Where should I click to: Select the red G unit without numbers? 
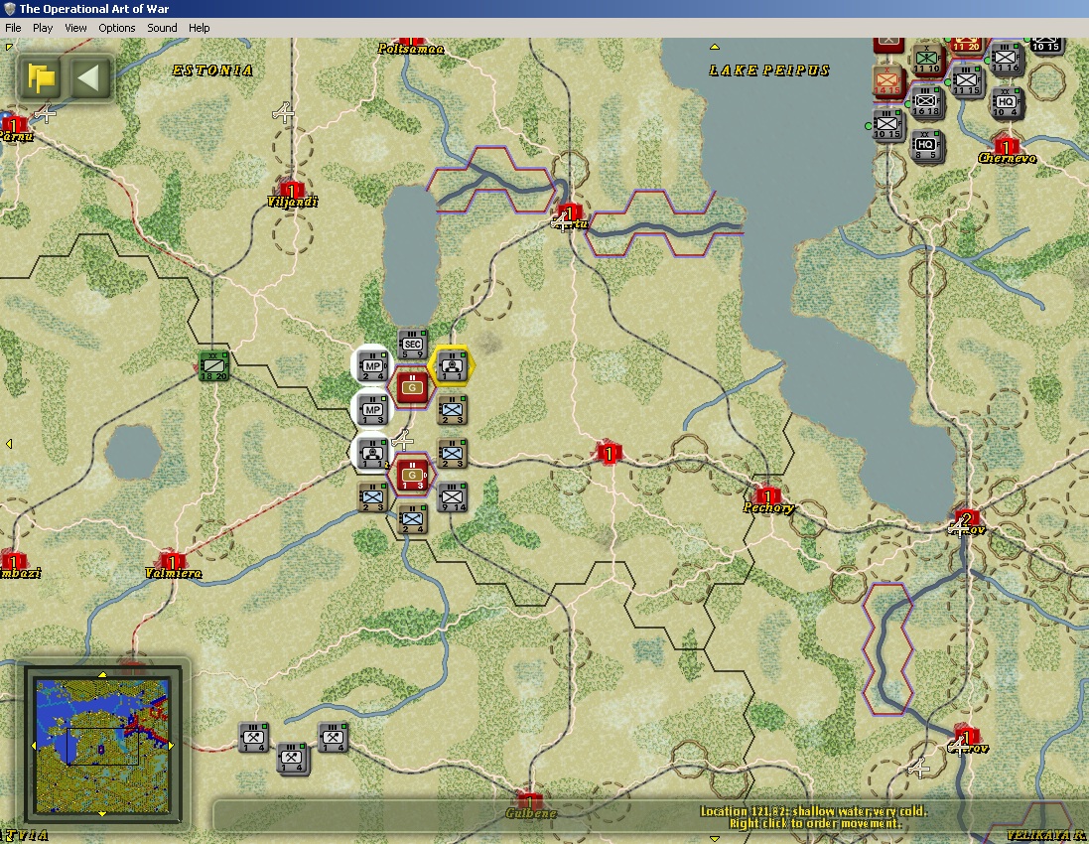[x=413, y=387]
